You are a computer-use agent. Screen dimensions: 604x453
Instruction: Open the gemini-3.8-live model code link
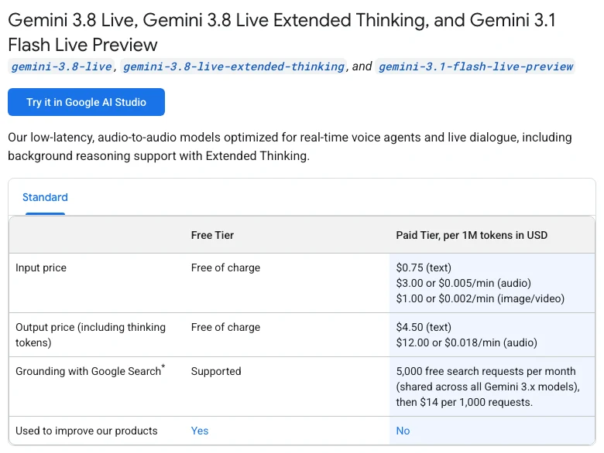pos(61,66)
